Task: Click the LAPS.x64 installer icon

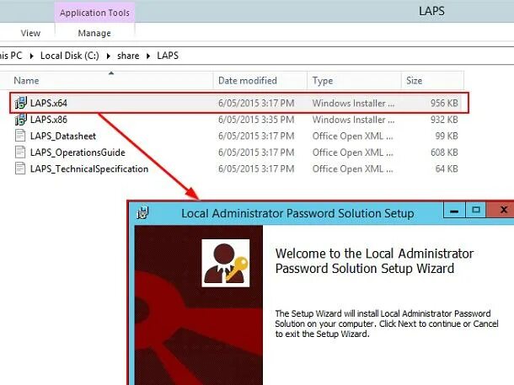Action: (x=20, y=103)
